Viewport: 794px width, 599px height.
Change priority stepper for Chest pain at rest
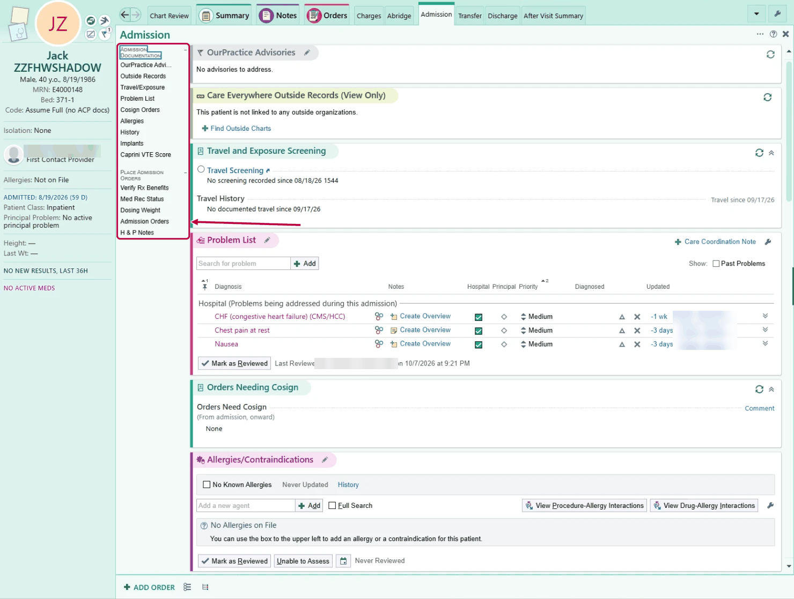[x=523, y=331]
